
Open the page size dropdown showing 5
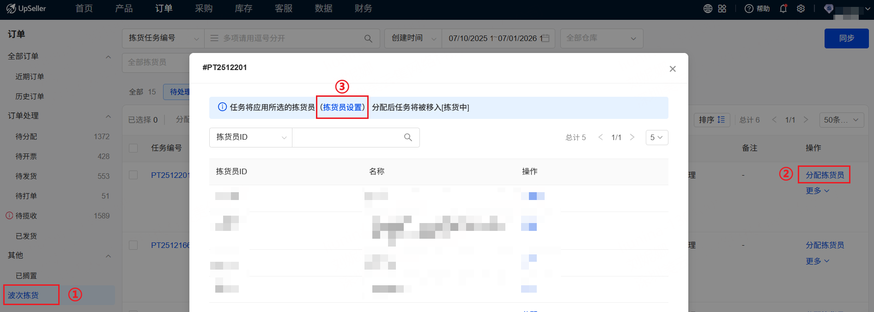(x=656, y=137)
